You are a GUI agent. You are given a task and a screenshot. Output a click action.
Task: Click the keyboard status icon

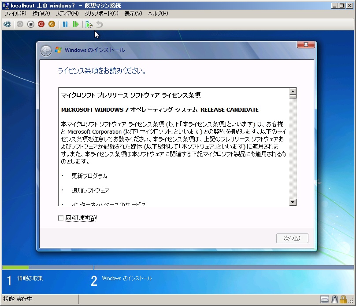(x=324, y=299)
